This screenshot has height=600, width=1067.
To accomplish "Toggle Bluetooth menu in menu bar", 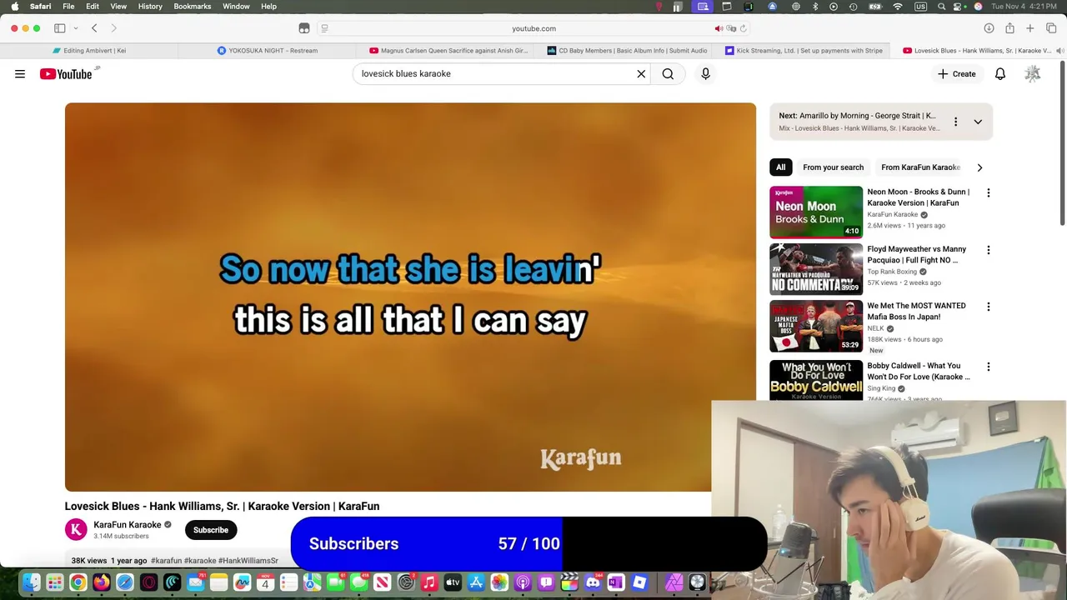I will [815, 7].
